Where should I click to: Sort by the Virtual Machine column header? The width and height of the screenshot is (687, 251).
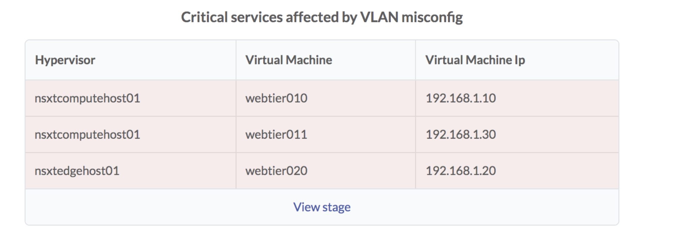pyautogui.click(x=289, y=60)
